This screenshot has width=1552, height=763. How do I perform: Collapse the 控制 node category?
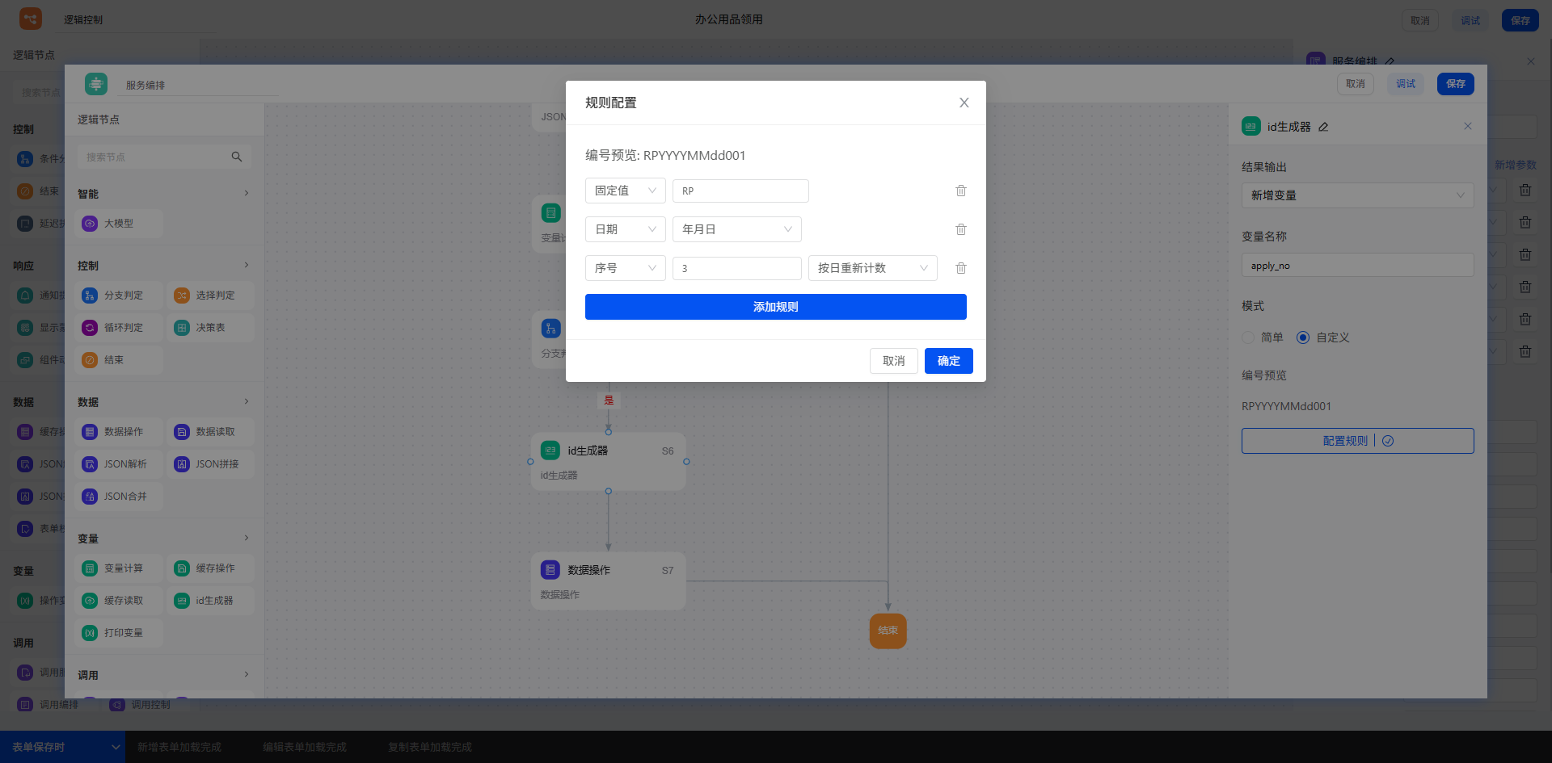[247, 265]
